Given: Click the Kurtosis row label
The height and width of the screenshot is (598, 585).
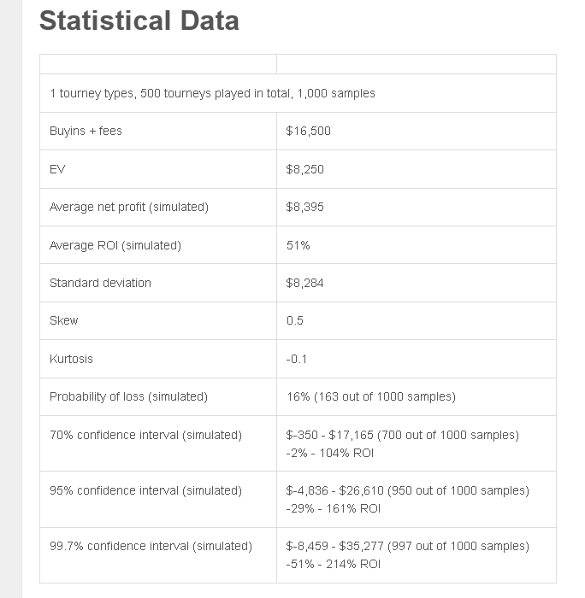Looking at the screenshot, I should (71, 359).
